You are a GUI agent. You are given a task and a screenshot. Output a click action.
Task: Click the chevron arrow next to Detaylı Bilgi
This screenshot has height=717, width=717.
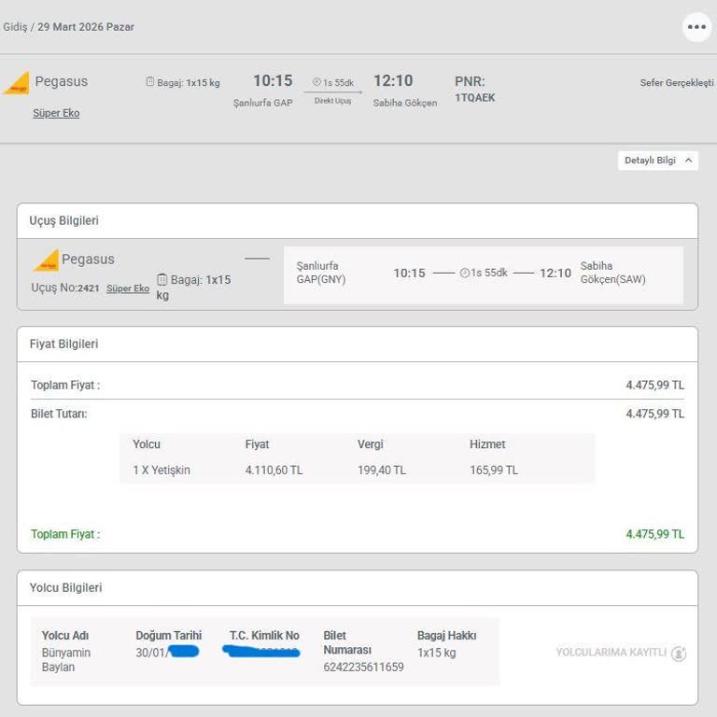pos(688,161)
